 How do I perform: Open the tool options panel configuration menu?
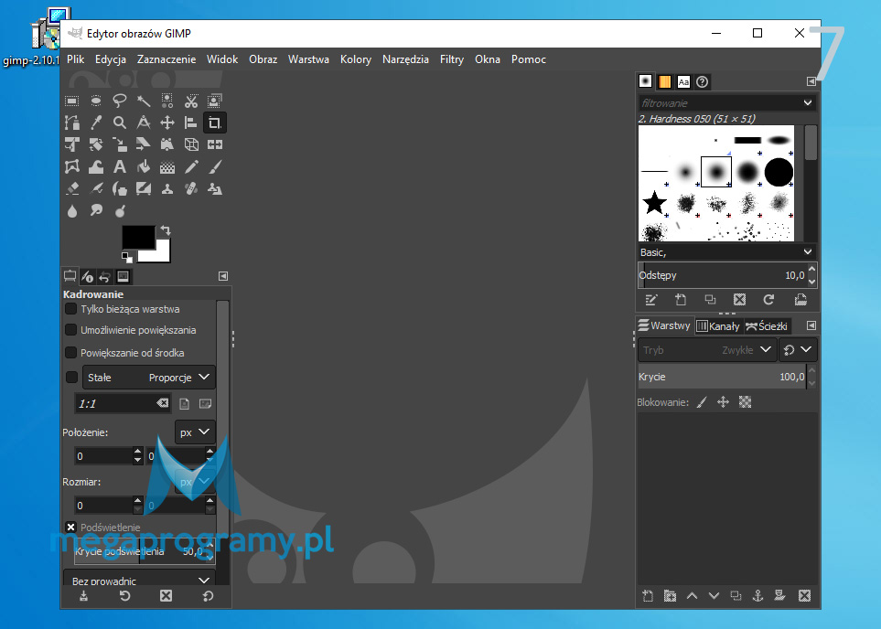[223, 276]
